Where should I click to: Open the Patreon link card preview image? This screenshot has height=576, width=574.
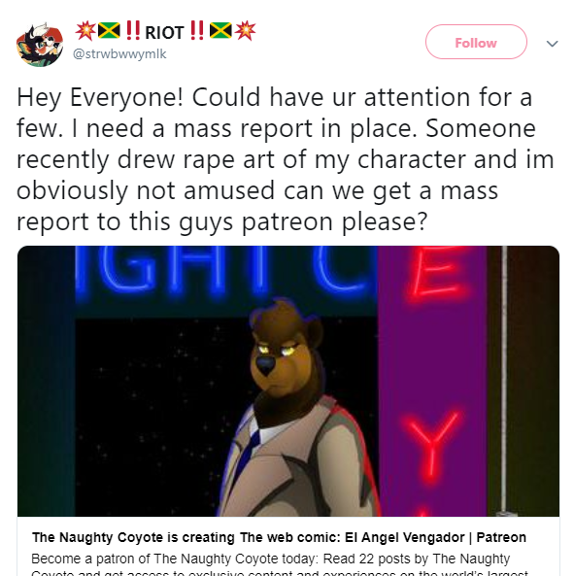(288, 382)
